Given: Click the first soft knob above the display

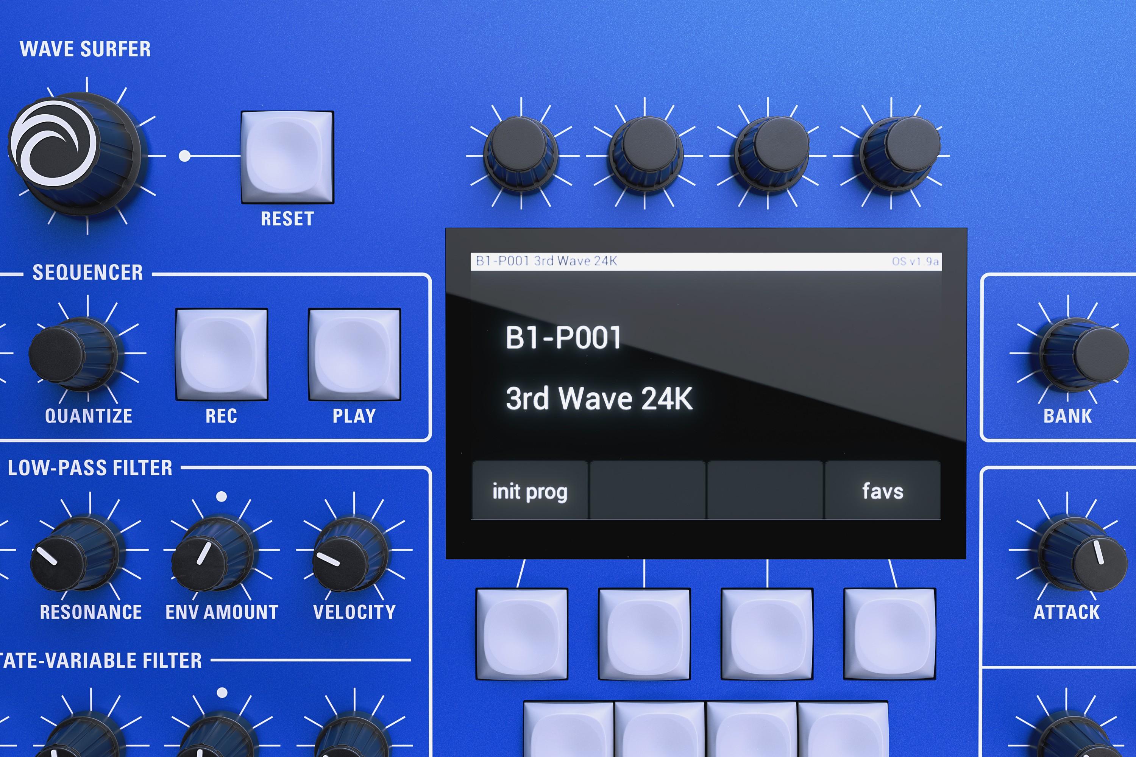Looking at the screenshot, I should click(521, 154).
